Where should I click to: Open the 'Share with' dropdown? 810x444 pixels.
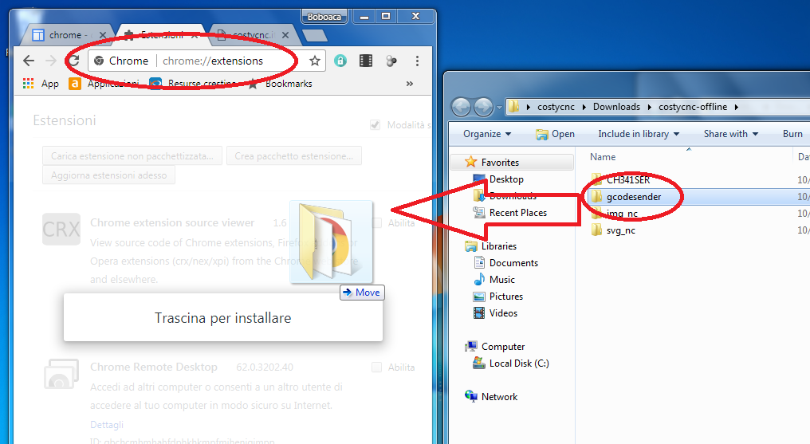click(x=730, y=134)
